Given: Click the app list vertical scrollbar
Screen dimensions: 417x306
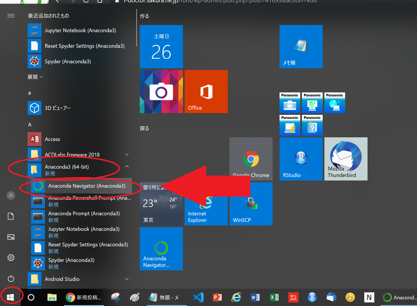Looking at the screenshot, I should [x=137, y=28].
